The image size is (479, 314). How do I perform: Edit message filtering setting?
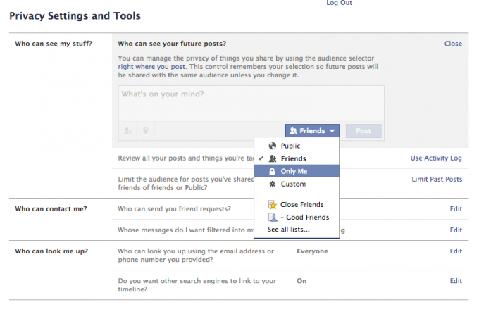pos(456,230)
